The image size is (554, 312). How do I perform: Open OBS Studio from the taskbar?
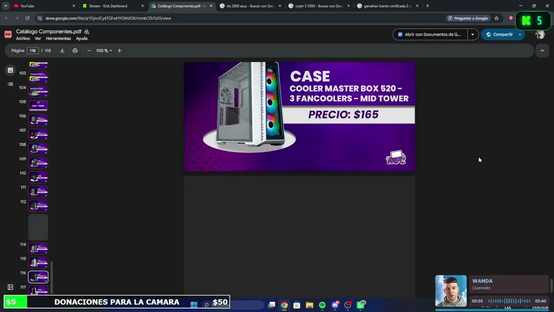point(348,305)
